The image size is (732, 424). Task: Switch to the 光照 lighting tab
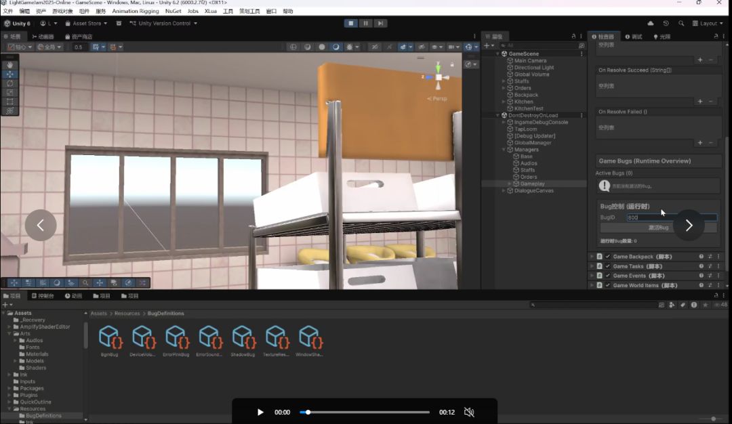(x=662, y=37)
